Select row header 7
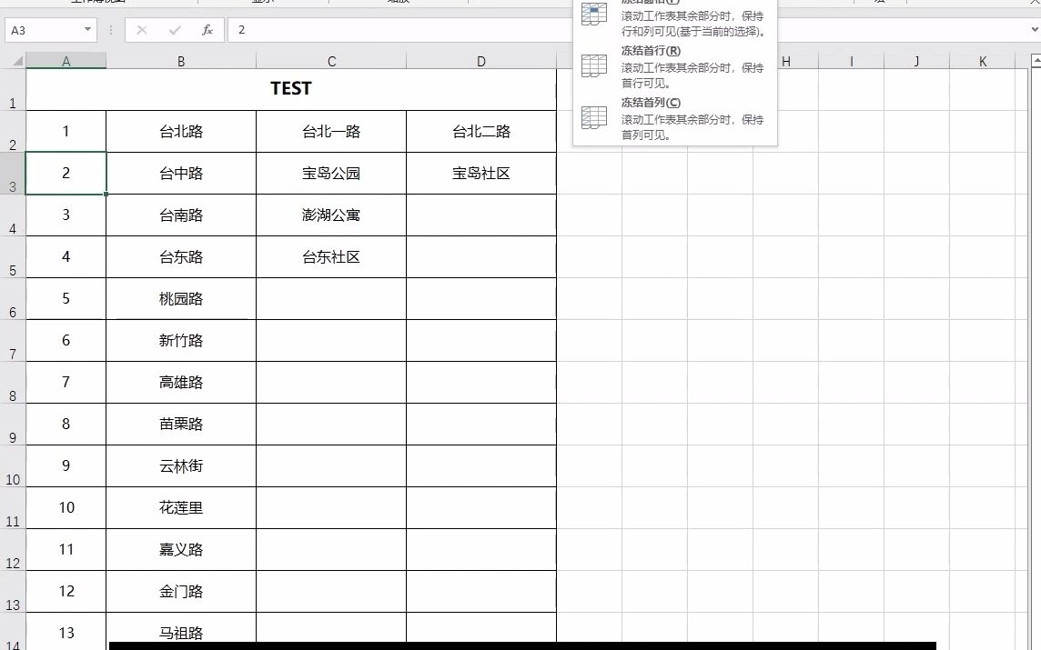1041x650 pixels. [x=13, y=340]
